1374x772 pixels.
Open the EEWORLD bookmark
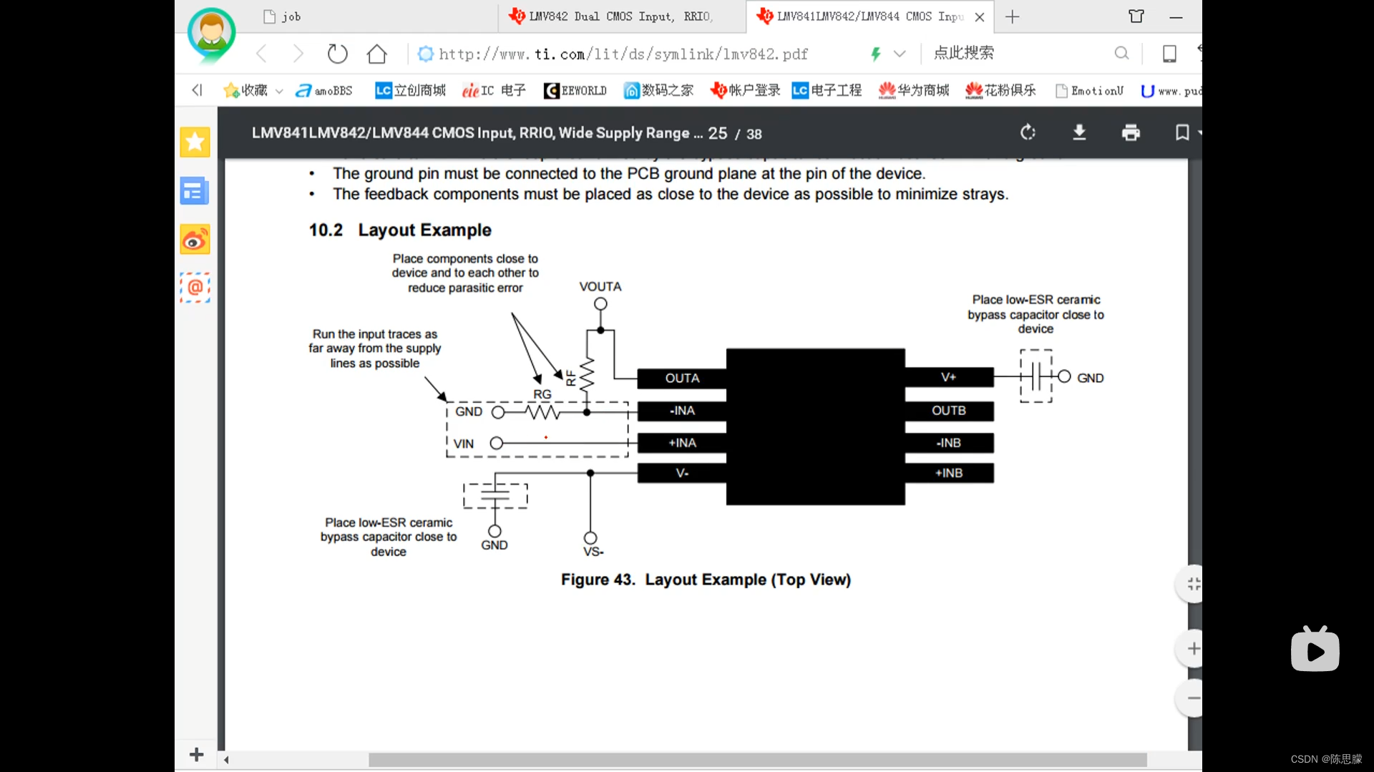575,90
